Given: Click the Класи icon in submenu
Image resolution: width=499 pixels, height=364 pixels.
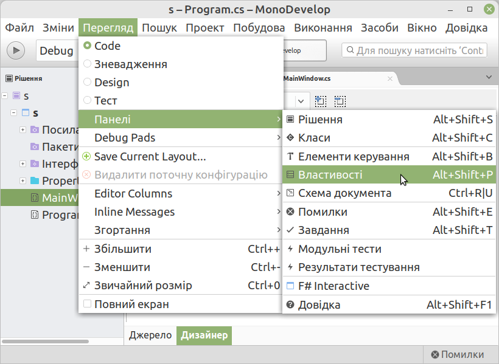Looking at the screenshot, I should [x=290, y=138].
